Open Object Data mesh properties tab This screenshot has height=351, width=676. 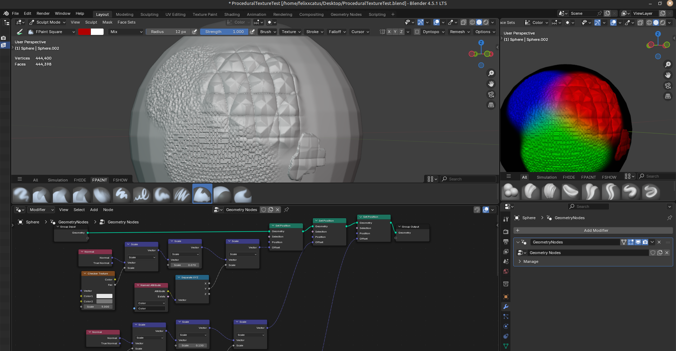tap(506, 346)
